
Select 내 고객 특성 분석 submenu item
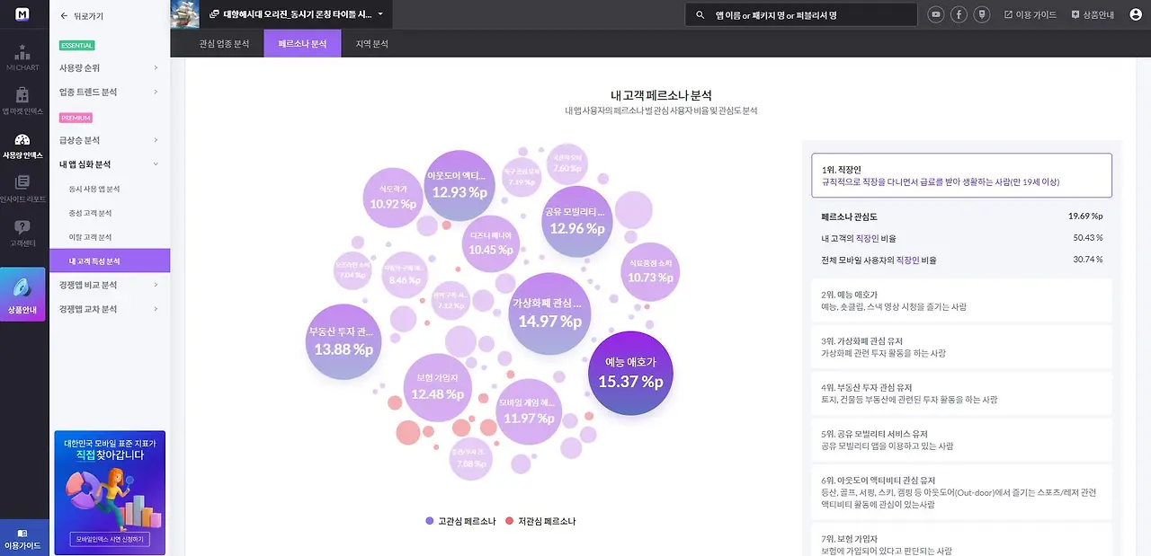[110, 260]
